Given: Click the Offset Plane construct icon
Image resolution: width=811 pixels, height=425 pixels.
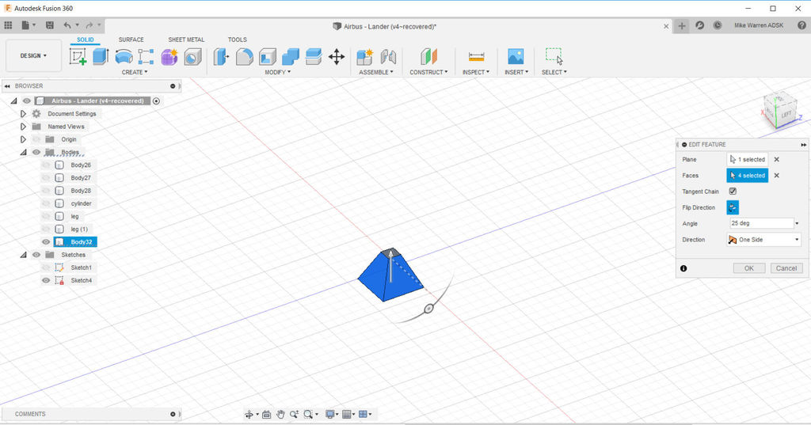Looking at the screenshot, I should click(x=428, y=56).
